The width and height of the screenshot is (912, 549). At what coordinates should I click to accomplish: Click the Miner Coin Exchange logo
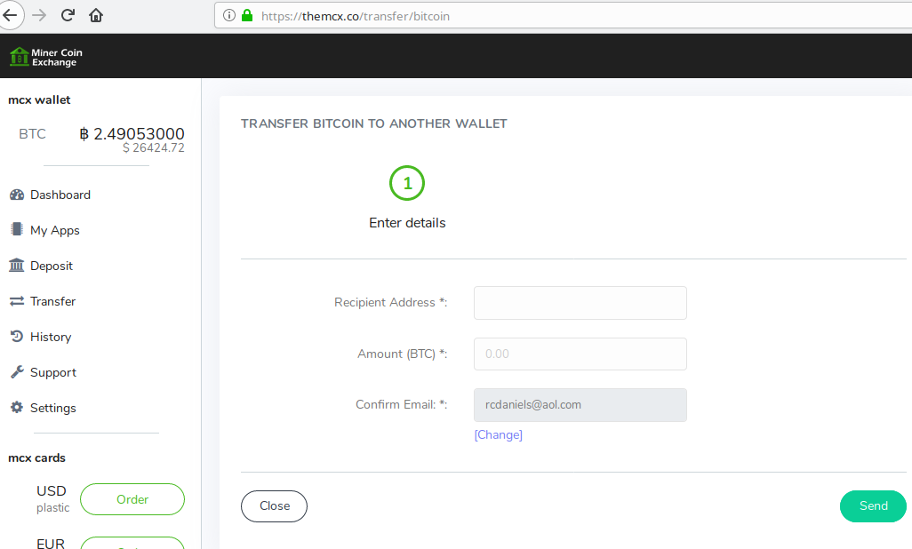[x=45, y=57]
